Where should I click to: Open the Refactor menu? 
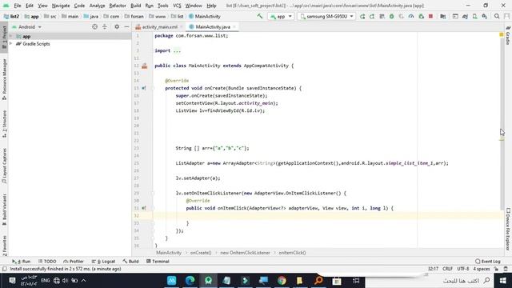(118, 6)
